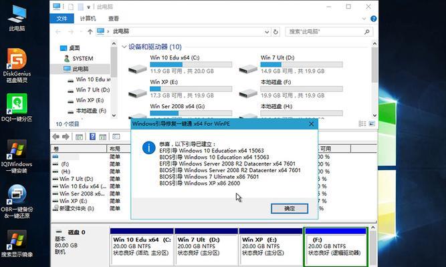
Task: Select Win XP (E:) partition block
Action: coord(271,246)
